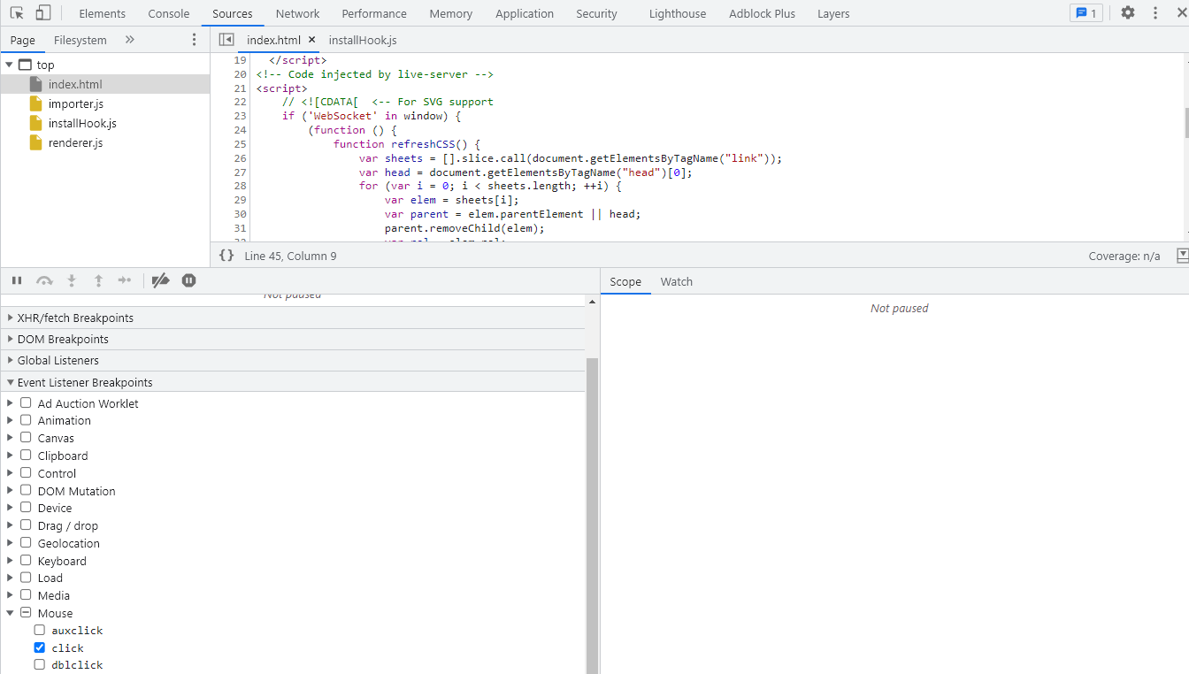
Task: Activate the inspect element picker icon
Action: pos(16,13)
